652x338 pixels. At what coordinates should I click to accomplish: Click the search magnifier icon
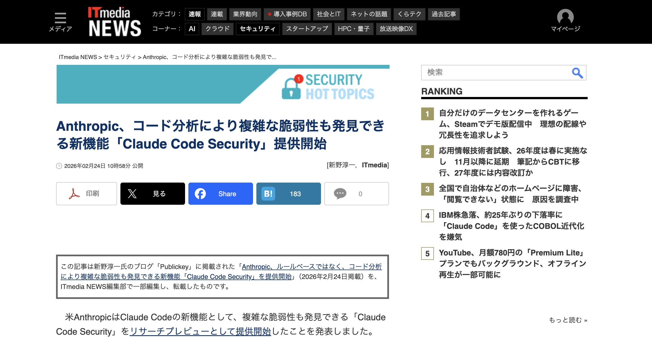[577, 73]
